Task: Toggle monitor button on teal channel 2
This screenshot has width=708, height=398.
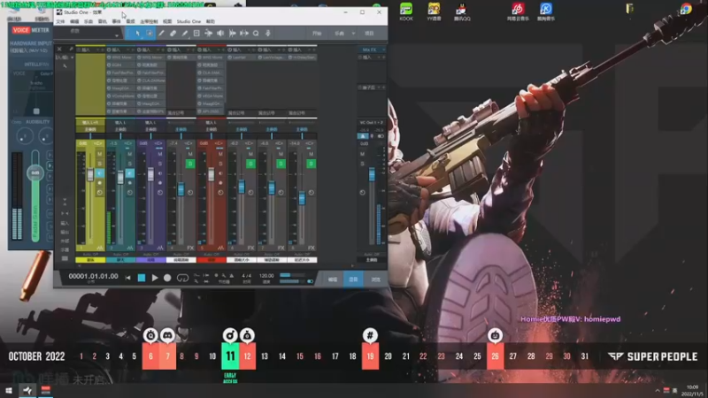Action: pyautogui.click(x=129, y=173)
